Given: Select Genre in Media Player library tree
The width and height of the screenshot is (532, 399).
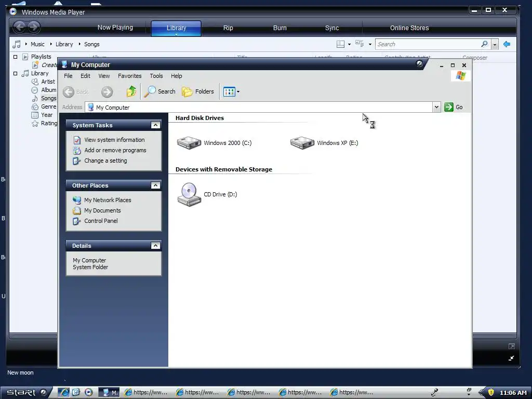Looking at the screenshot, I should click(48, 107).
